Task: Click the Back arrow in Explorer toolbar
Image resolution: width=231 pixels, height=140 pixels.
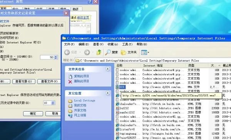Action: pyautogui.click(x=67, y=52)
